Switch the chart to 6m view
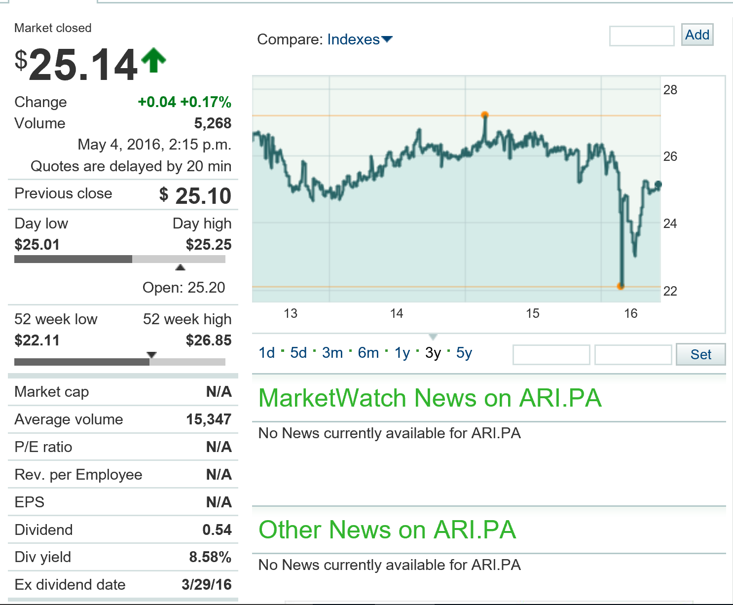Image resolution: width=733 pixels, height=605 pixels. [x=368, y=352]
